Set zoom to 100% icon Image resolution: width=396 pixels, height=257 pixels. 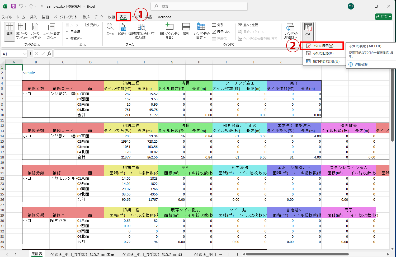coord(122,29)
